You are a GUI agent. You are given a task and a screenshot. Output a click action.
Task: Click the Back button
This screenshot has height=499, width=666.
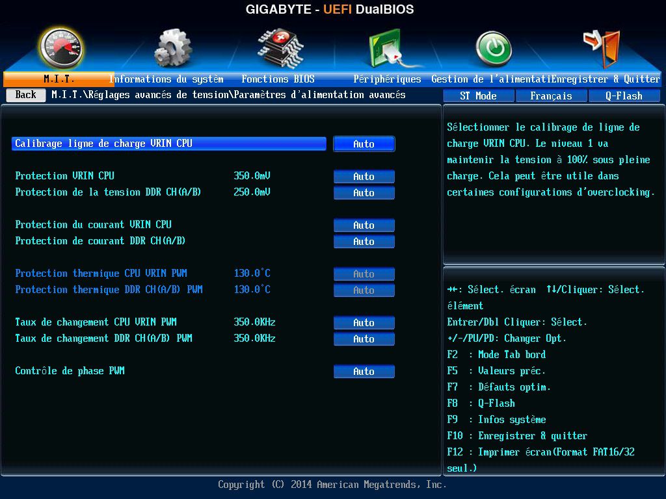coord(26,95)
